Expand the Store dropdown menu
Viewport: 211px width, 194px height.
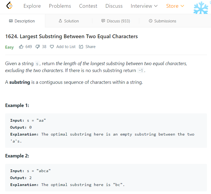click(175, 6)
